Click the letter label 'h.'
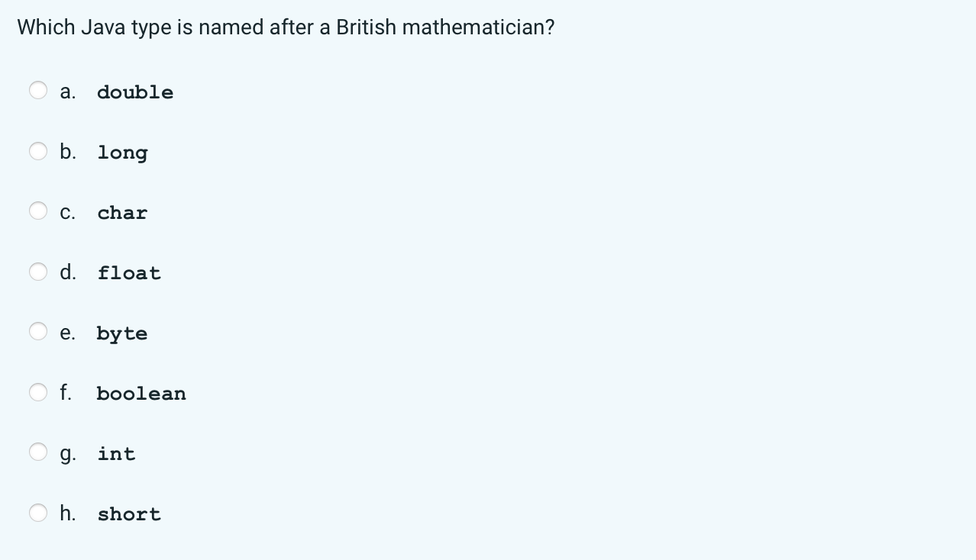Screen dimensions: 976x560 click(x=67, y=513)
